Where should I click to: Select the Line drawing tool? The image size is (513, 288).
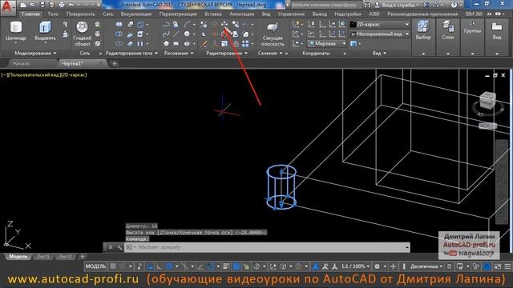click(176, 34)
